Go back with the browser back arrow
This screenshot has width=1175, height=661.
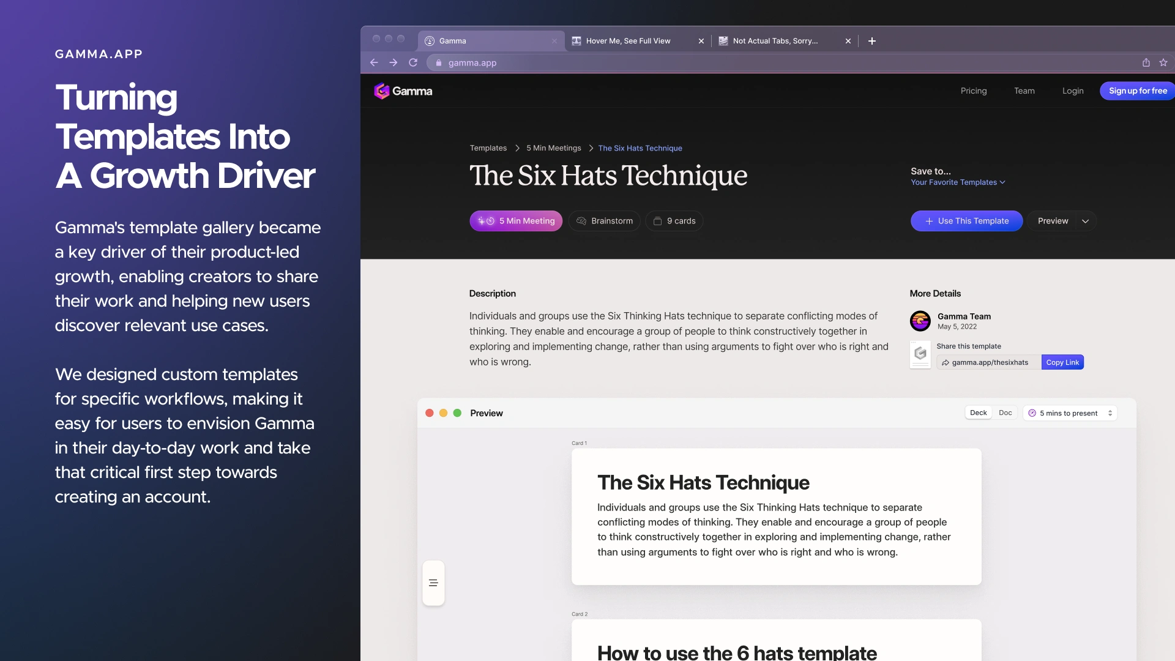coord(374,62)
